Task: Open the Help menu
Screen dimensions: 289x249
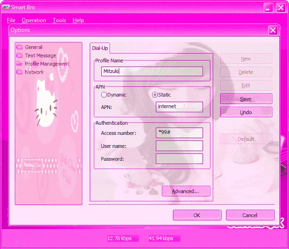Action: click(78, 20)
